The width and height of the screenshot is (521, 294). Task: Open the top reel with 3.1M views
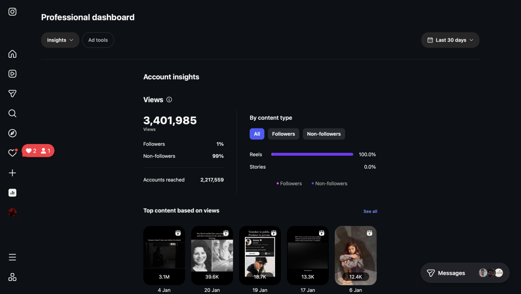(164, 255)
